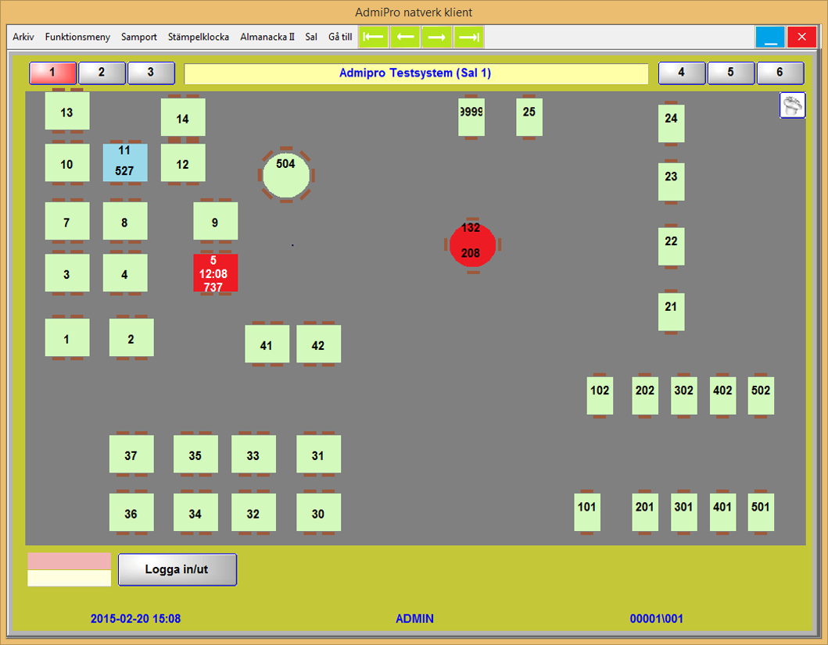Expand the Gå till menu

340,37
